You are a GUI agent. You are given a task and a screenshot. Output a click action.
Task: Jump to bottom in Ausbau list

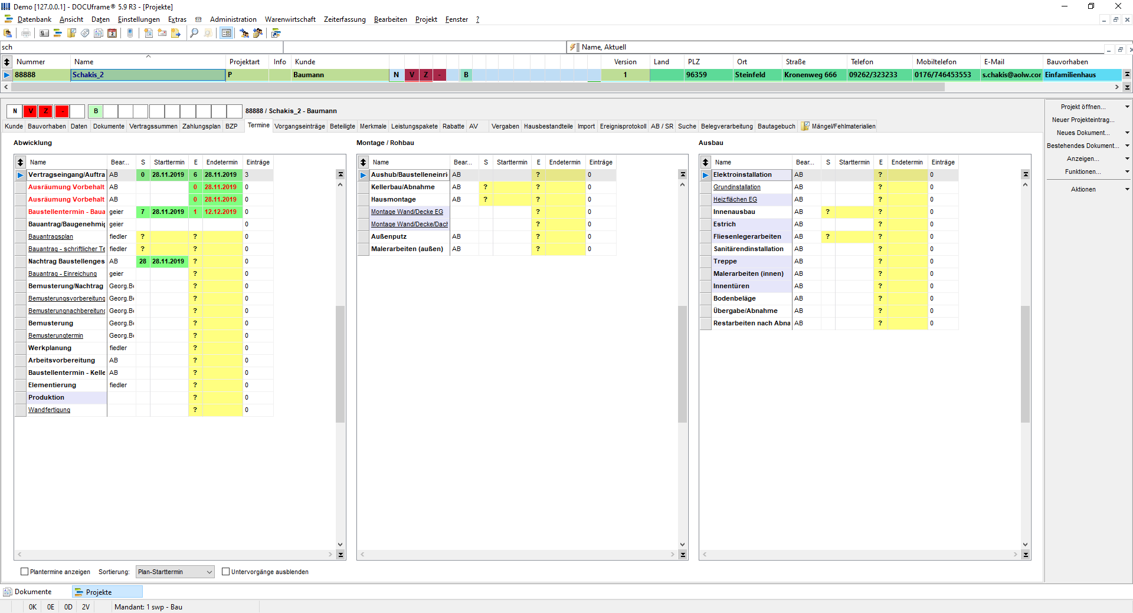[x=1026, y=555]
